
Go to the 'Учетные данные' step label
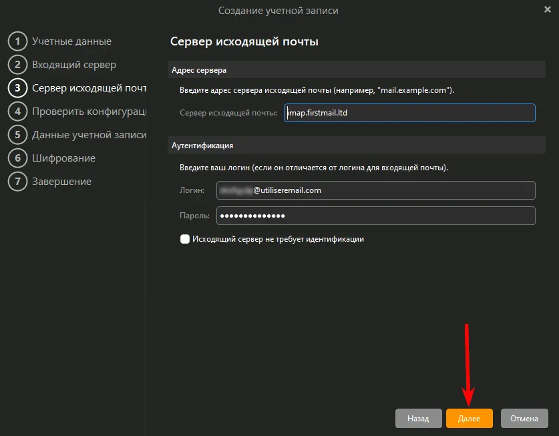[x=71, y=41]
